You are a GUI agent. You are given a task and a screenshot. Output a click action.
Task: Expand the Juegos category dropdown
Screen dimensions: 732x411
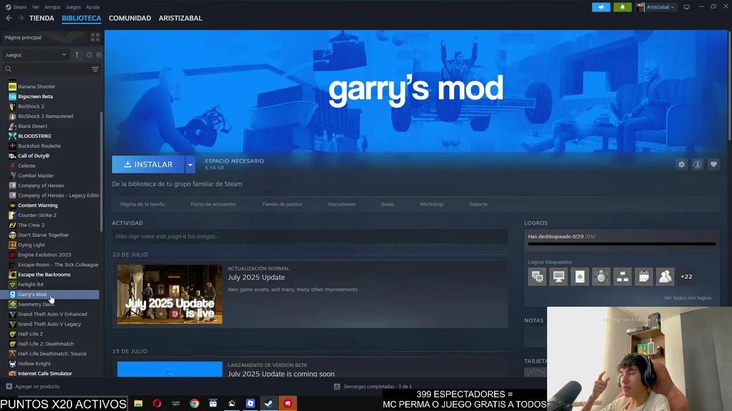point(35,55)
